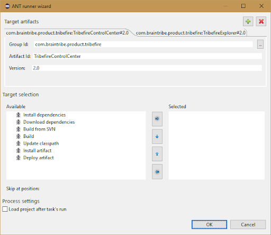Select the Install dependencies target

(x=44, y=115)
